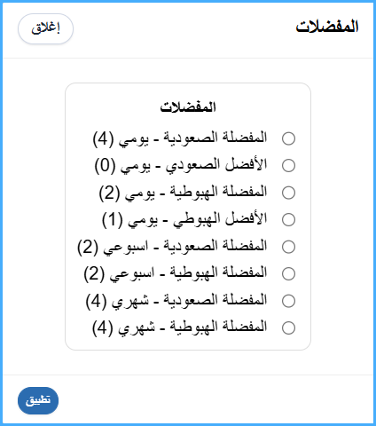Click label text المفضلة الصعودية - يومي (4)
The image size is (376, 426).
coord(180,138)
